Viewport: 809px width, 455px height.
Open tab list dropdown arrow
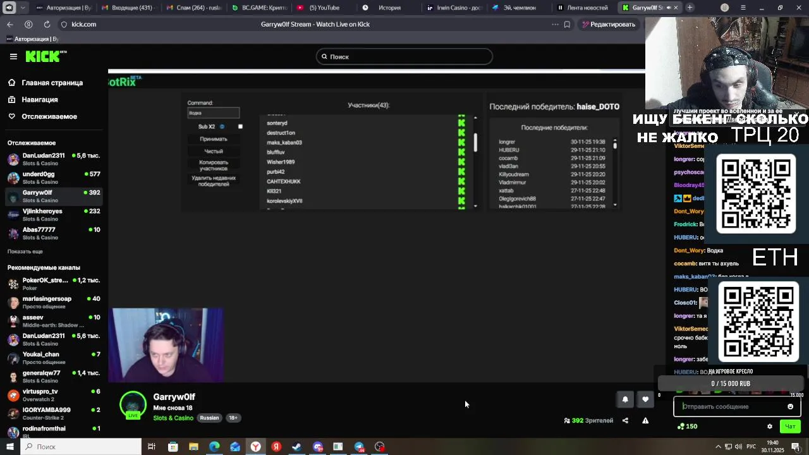23,8
